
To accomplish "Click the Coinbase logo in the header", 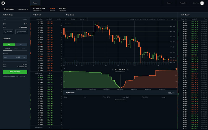I will coord(3,3).
